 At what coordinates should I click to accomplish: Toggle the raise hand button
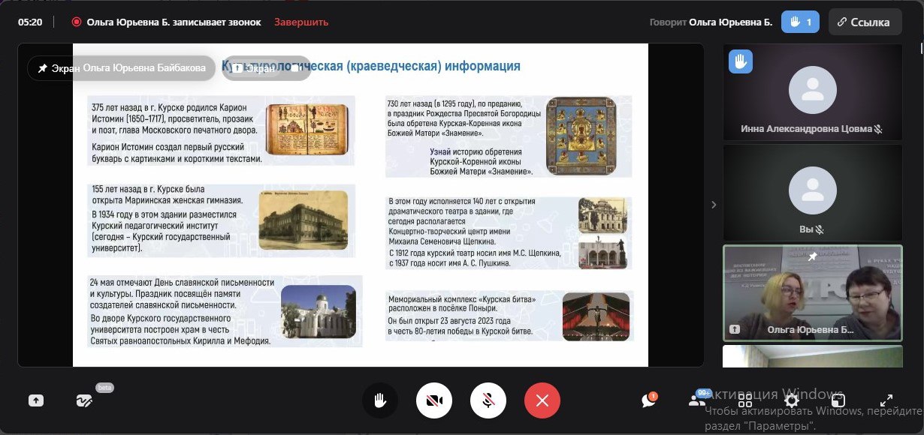380,400
